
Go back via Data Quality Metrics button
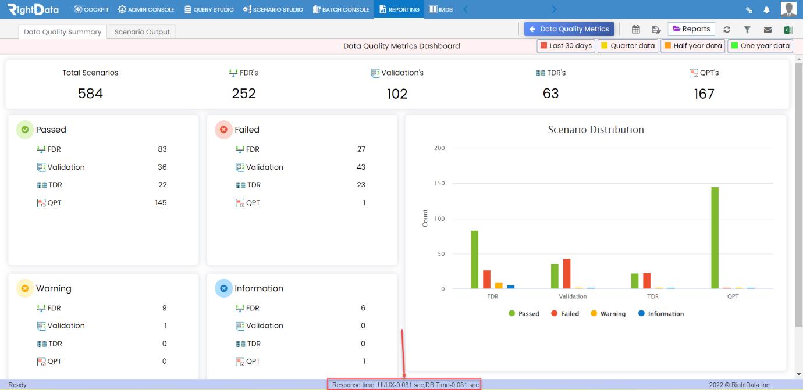[x=569, y=29]
